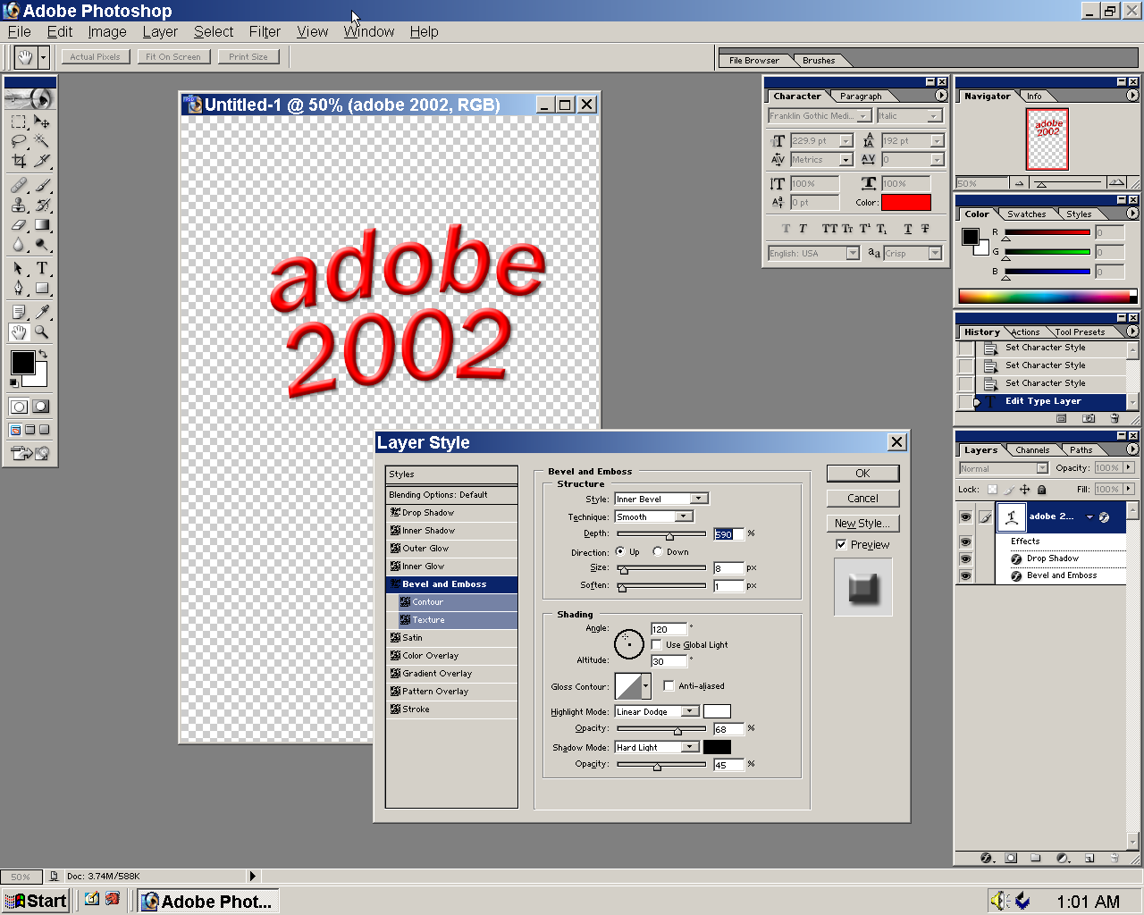Select the Gradient tool
This screenshot has height=915, width=1144.
(42, 224)
